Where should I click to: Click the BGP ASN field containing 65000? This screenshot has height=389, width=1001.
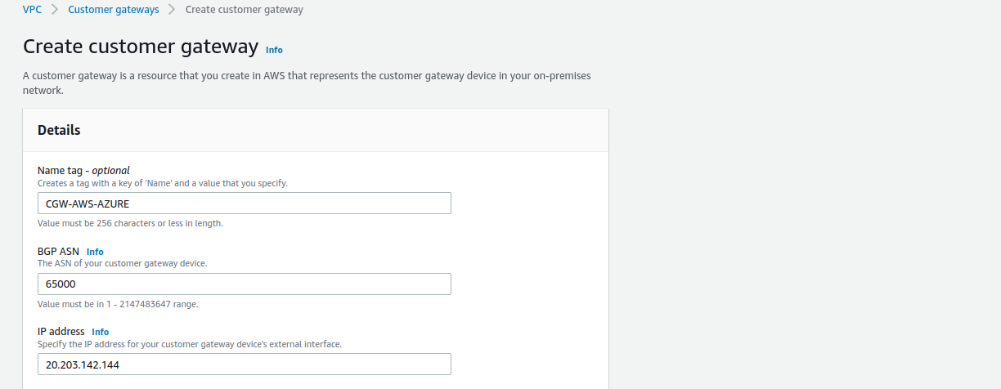pyautogui.click(x=244, y=284)
